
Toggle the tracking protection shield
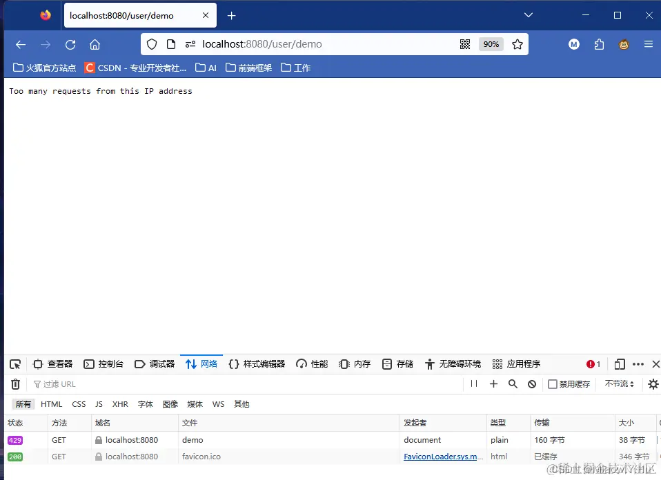151,44
